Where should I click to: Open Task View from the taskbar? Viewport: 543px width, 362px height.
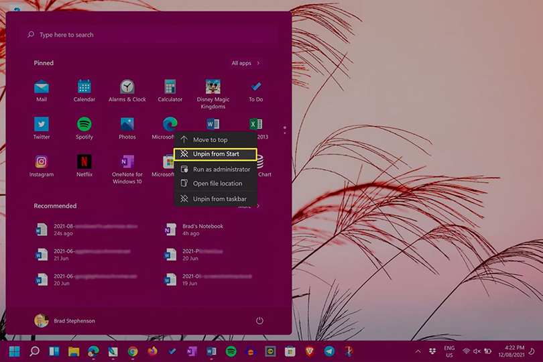click(54, 351)
